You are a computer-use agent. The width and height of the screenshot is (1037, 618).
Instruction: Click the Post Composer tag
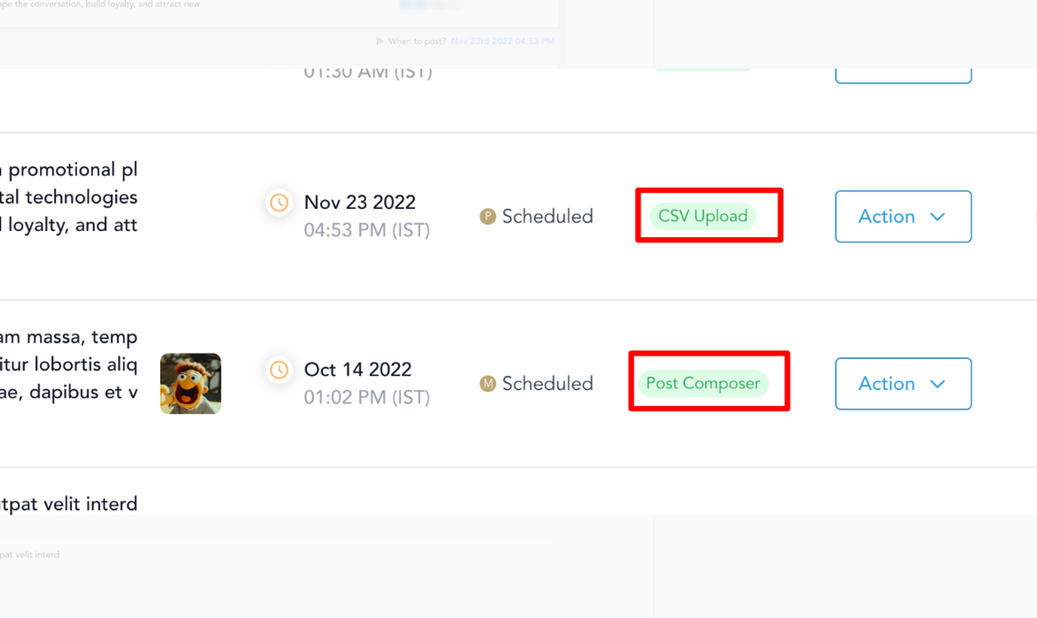click(703, 383)
